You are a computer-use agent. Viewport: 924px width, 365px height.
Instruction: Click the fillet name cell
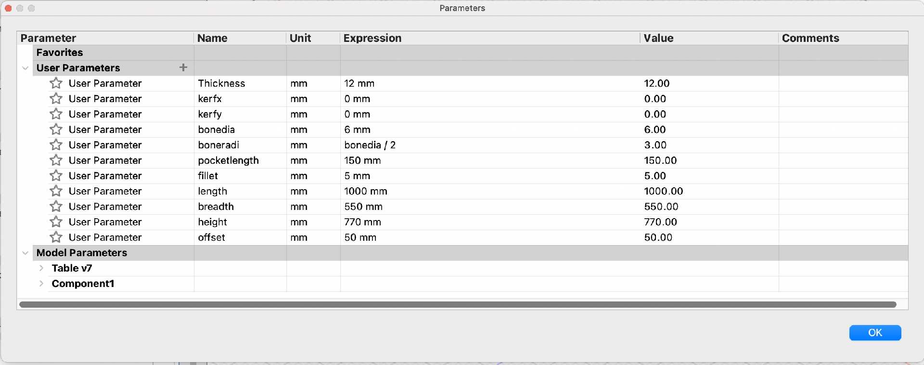[240, 176]
